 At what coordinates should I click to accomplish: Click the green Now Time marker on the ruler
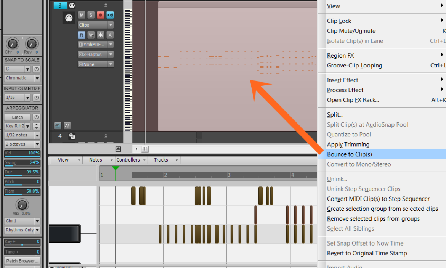pos(116,168)
